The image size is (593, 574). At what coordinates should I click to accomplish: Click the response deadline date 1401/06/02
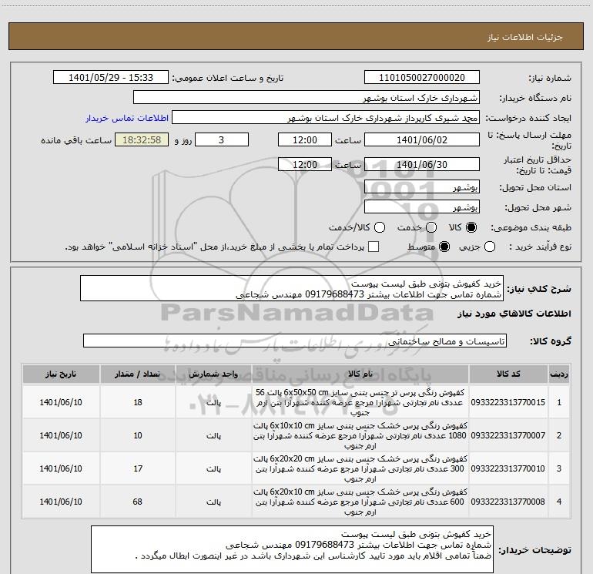click(422, 139)
